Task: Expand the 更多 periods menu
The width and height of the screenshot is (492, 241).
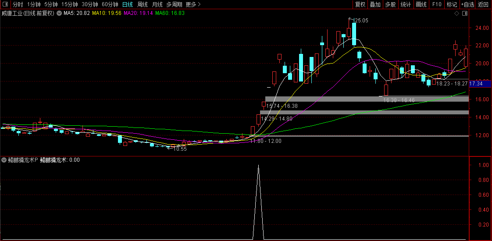Action: pos(193,4)
